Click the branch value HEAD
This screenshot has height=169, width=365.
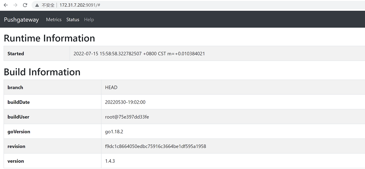tap(111, 87)
